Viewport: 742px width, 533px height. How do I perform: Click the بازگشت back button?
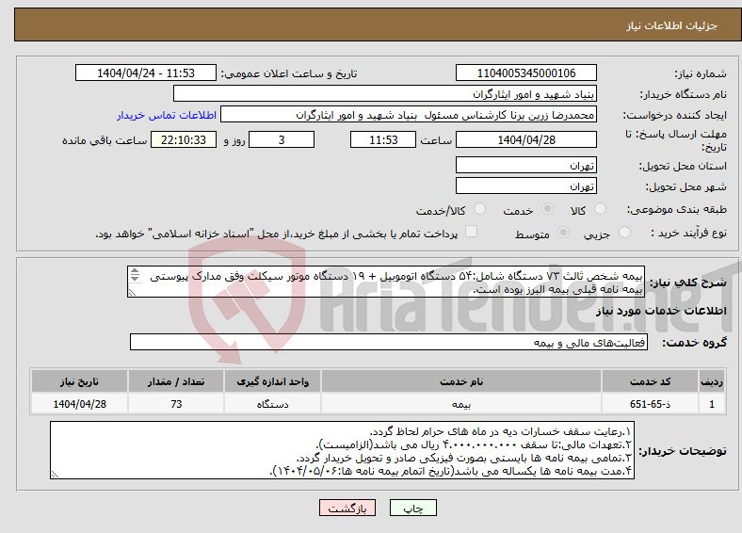347,508
